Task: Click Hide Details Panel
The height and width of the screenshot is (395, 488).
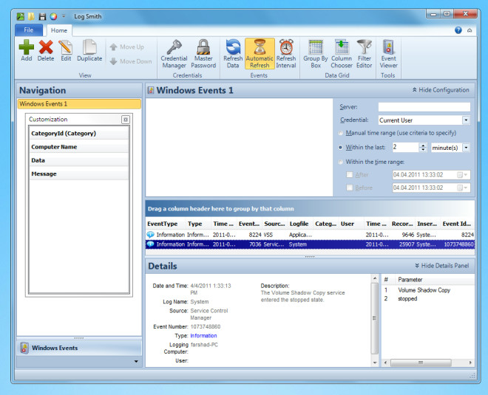Action: (442, 266)
